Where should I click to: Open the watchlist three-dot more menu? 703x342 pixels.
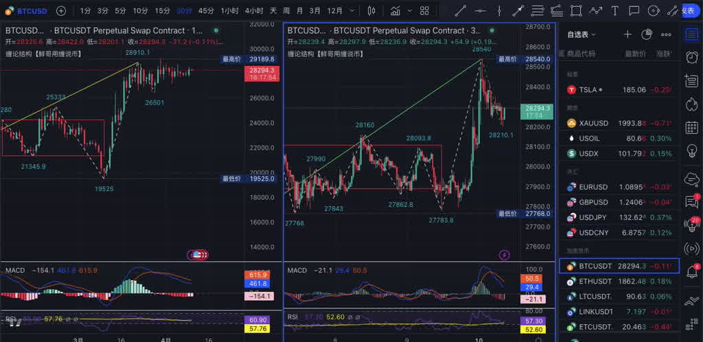click(x=666, y=34)
